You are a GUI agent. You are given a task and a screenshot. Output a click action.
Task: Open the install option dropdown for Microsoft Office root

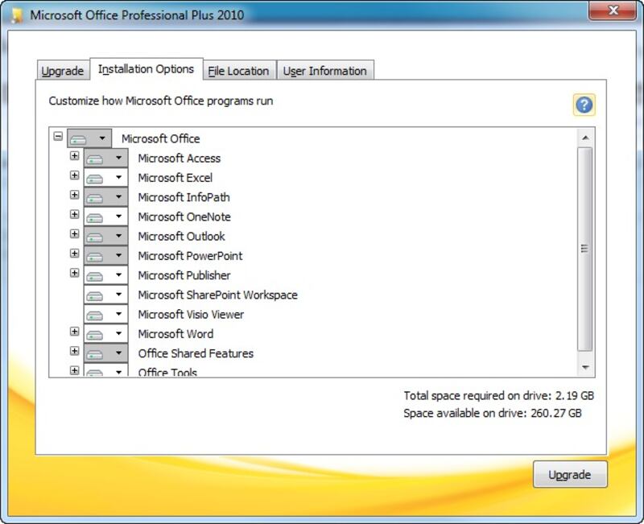[102, 138]
